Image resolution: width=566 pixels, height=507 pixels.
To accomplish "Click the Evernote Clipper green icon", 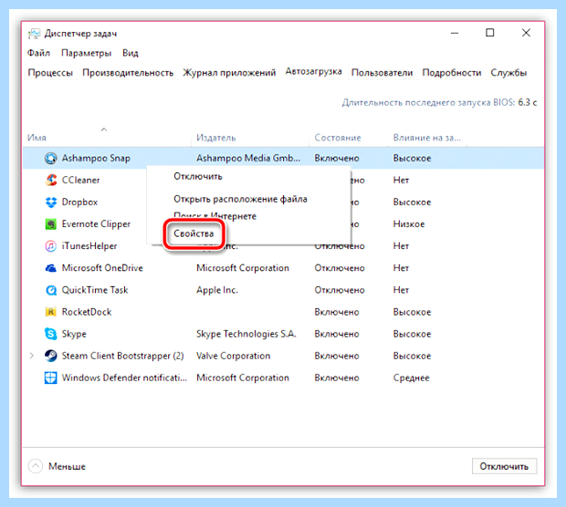I will pyautogui.click(x=50, y=224).
